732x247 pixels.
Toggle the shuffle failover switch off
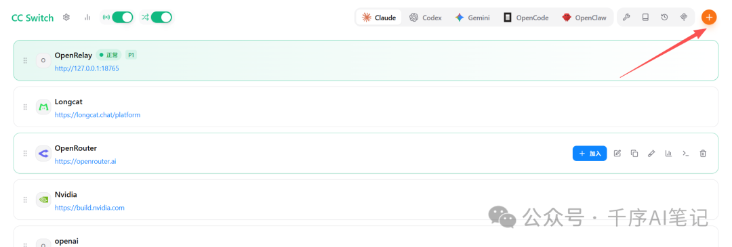[161, 17]
